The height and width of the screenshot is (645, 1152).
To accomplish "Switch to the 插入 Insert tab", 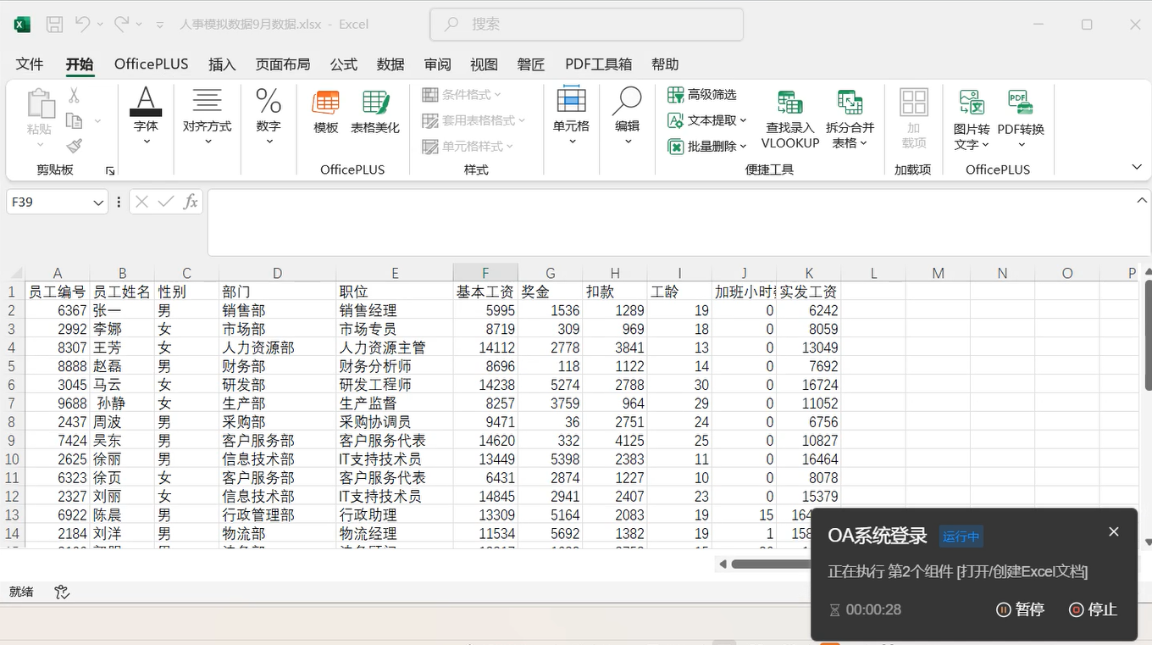I will pos(222,64).
